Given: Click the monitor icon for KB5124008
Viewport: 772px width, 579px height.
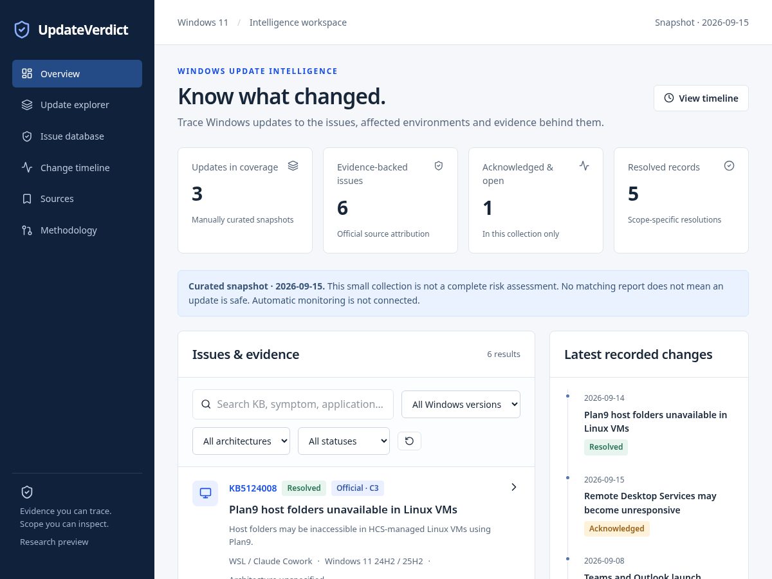Looking at the screenshot, I should [x=205, y=493].
